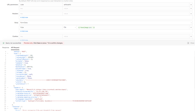Switch to the Response tab

(6, 48)
